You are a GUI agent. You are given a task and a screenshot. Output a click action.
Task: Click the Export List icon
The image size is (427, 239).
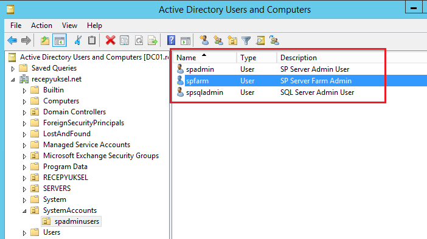pyautogui.click(x=153, y=41)
